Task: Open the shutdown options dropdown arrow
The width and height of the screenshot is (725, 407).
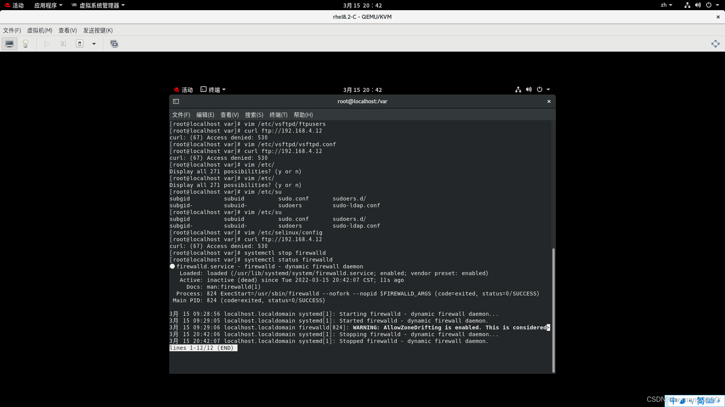Action: [94, 44]
